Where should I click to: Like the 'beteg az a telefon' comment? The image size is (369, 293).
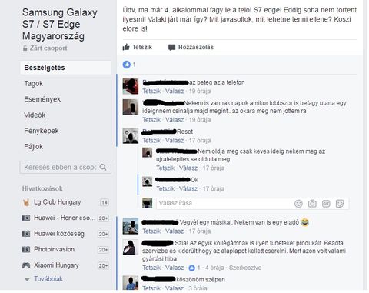[x=151, y=91]
